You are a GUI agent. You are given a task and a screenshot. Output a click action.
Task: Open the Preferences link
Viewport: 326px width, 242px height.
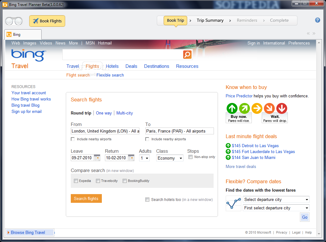[x=299, y=43]
